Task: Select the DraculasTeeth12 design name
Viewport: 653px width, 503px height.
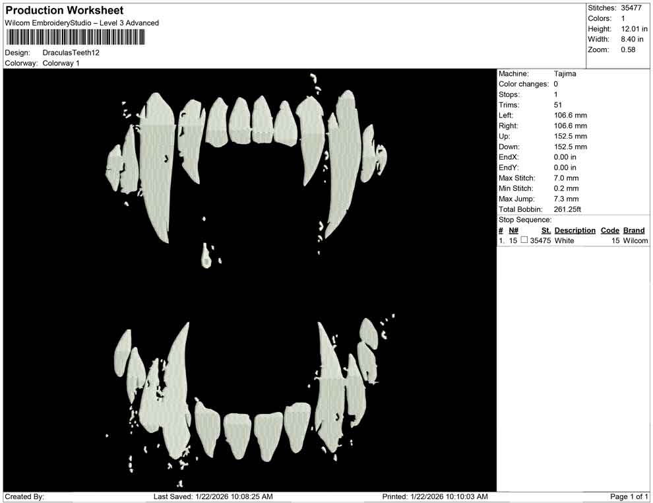Action: click(x=71, y=53)
